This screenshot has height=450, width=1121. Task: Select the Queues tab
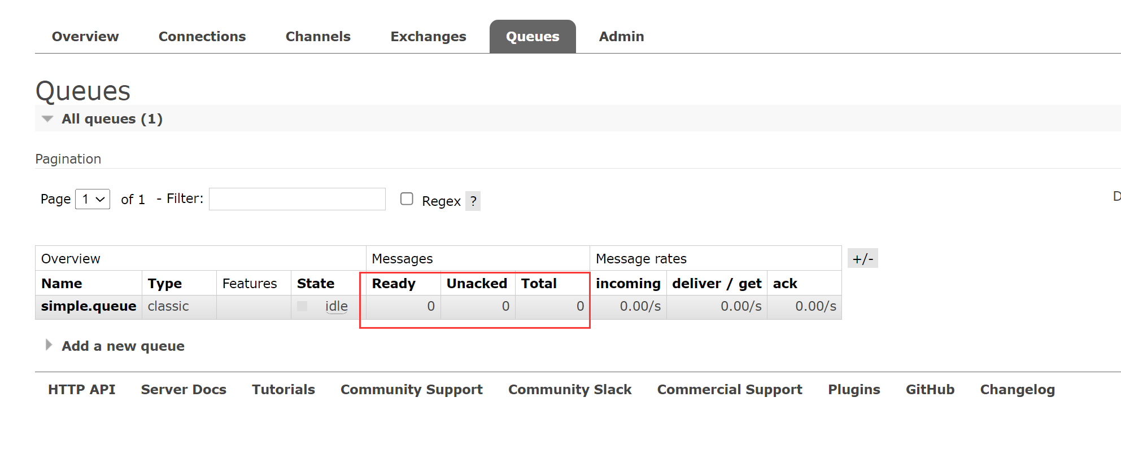533,37
